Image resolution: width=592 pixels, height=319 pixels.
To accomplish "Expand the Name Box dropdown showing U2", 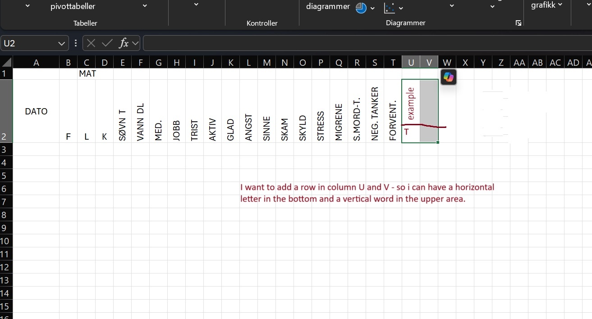I will (x=62, y=43).
